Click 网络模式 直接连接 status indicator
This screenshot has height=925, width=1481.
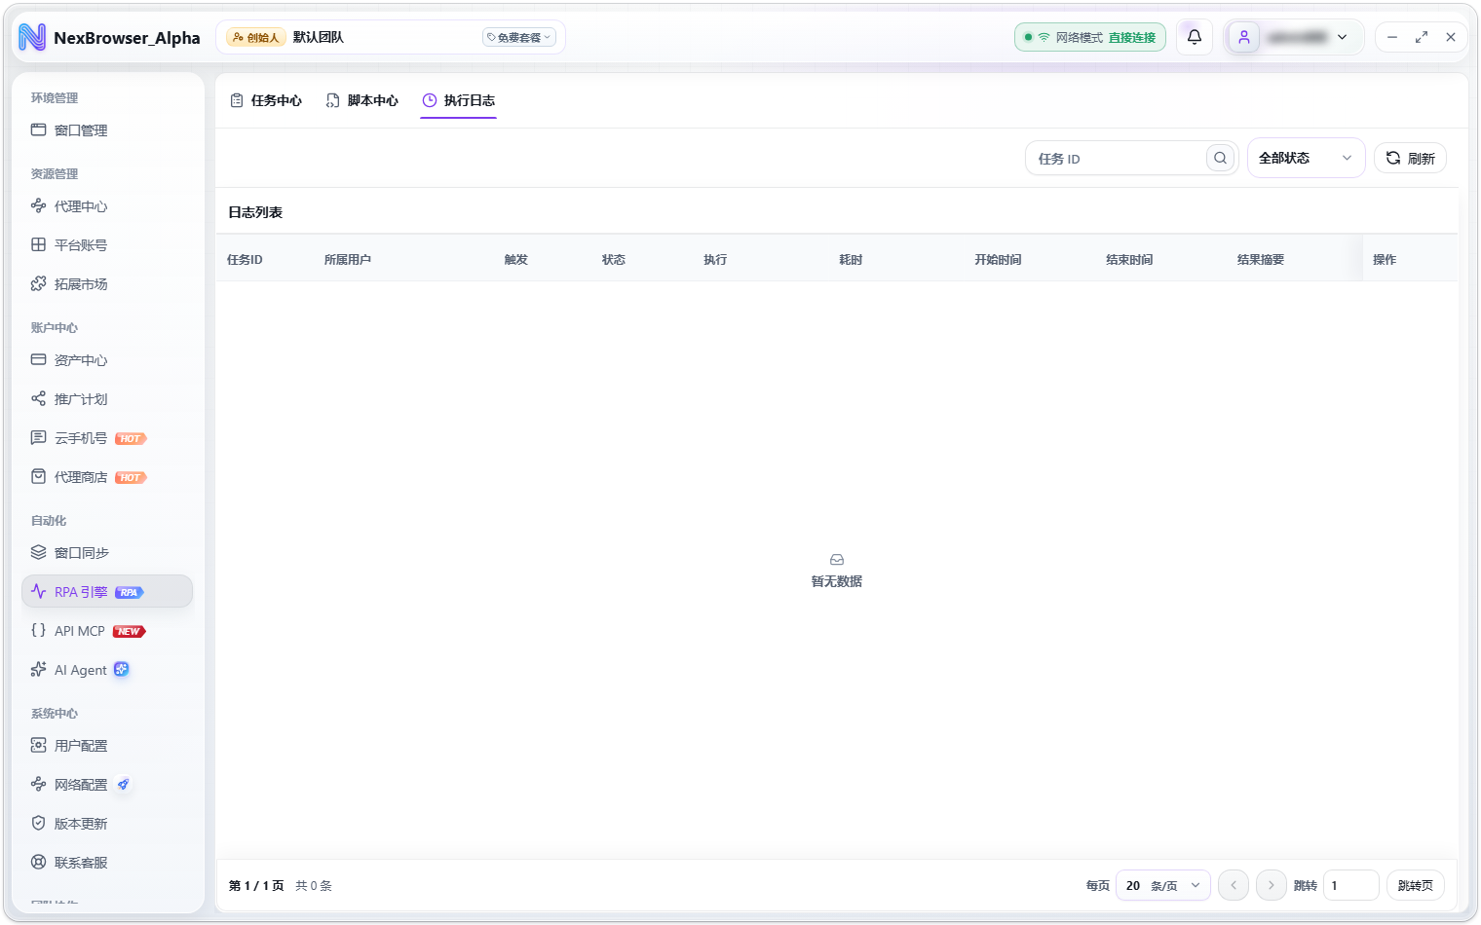tap(1090, 37)
